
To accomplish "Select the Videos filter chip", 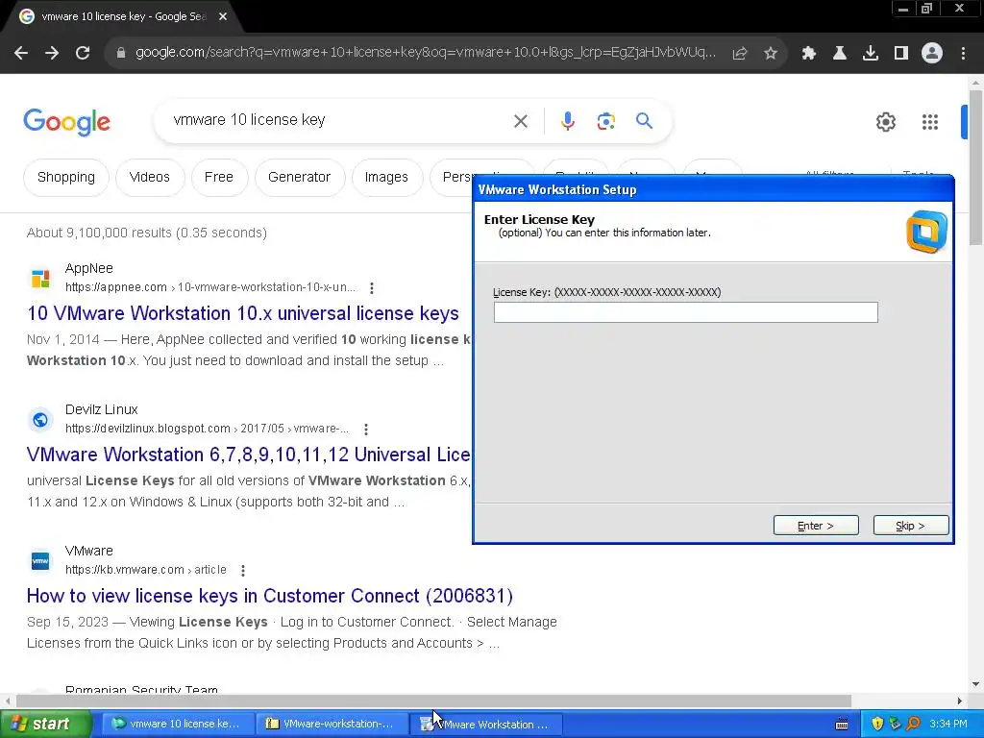I will (149, 178).
